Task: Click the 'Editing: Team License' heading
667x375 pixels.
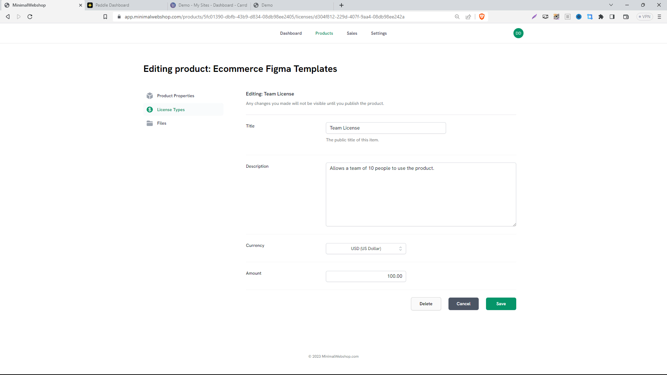Action: coord(270,94)
